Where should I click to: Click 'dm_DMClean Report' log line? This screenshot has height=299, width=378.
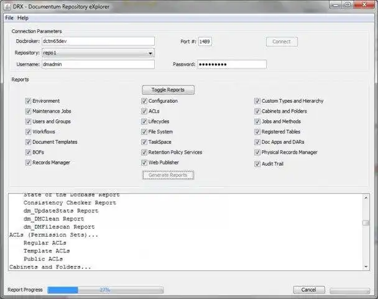pyautogui.click(x=53, y=219)
